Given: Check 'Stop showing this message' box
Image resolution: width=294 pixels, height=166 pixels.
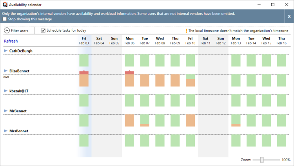Looking at the screenshot, I should (x=5, y=19).
